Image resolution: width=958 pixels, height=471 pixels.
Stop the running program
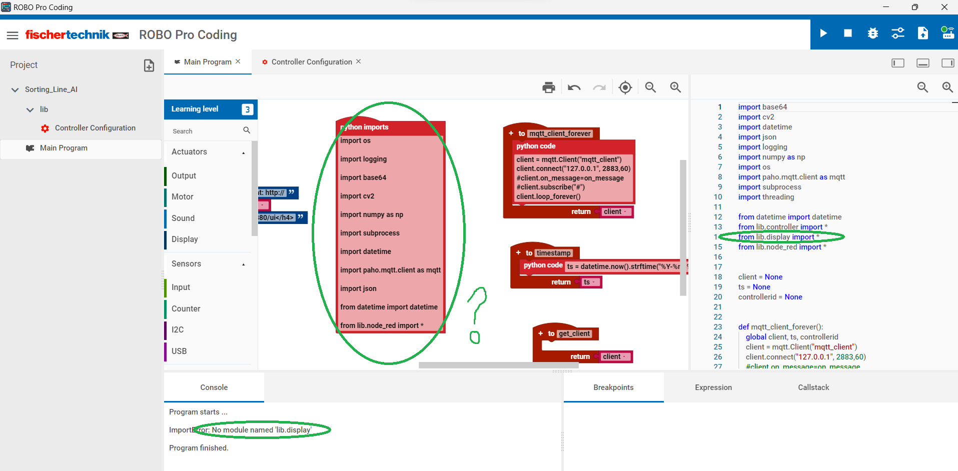(x=848, y=33)
